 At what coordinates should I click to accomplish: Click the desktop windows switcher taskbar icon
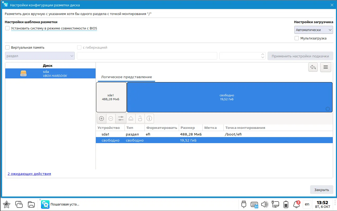pos(19,204)
